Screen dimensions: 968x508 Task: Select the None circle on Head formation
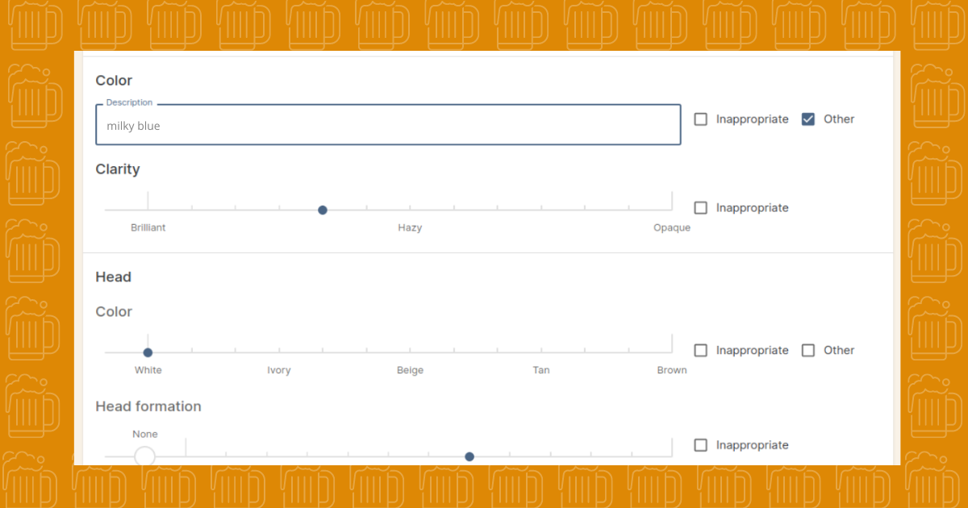[145, 456]
